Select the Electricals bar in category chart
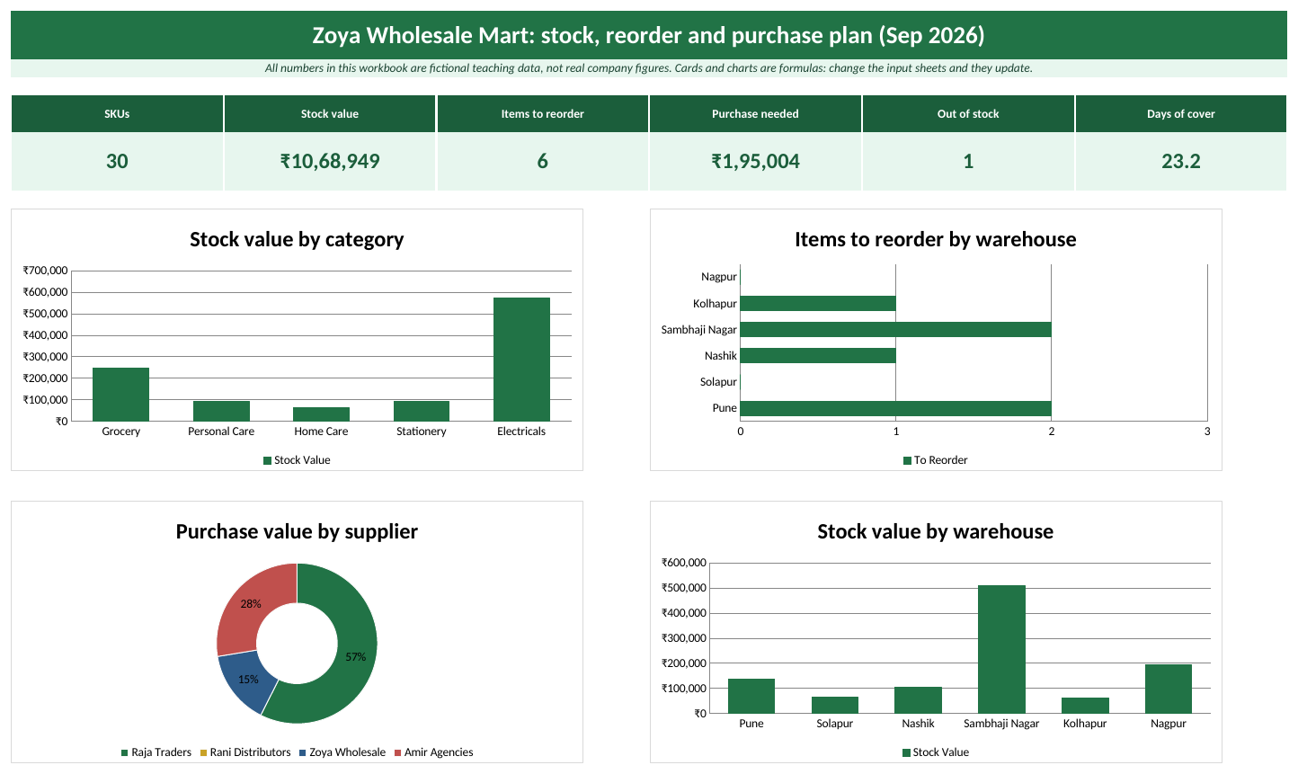The height and width of the screenshot is (774, 1298). tap(521, 360)
